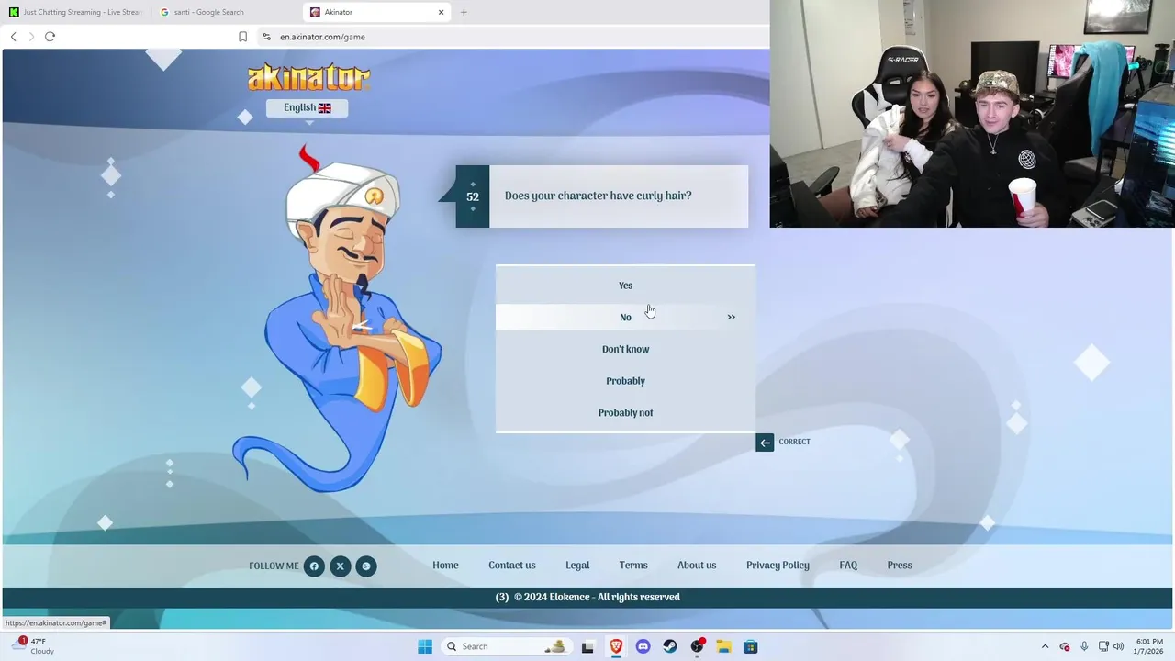
Task: Click the tray icon with red badge
Action: [1065, 646]
